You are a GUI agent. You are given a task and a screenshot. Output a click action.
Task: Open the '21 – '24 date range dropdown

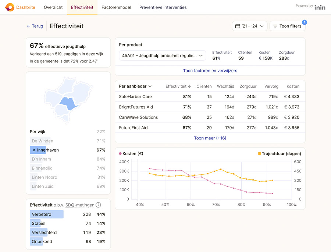click(x=250, y=26)
